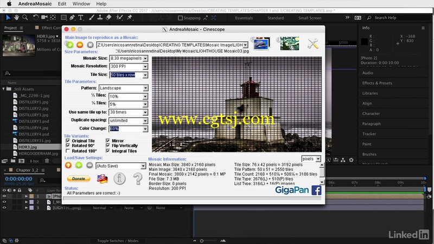Select the After Effects Eraser tool
434x244 pixels.
(108, 17)
